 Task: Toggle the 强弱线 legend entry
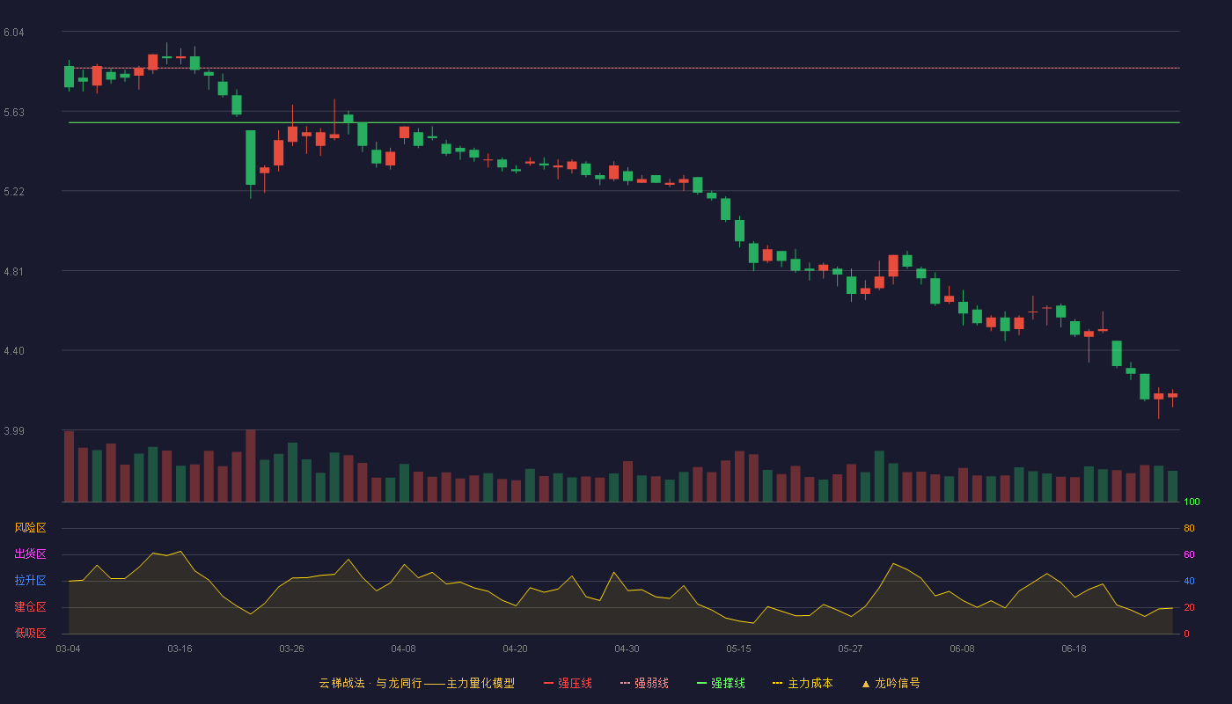pyautogui.click(x=644, y=683)
